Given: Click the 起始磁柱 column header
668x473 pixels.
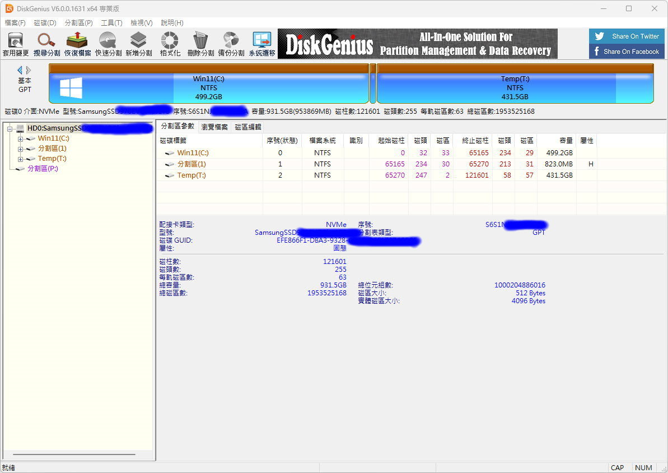Looking at the screenshot, I should pyautogui.click(x=389, y=140).
